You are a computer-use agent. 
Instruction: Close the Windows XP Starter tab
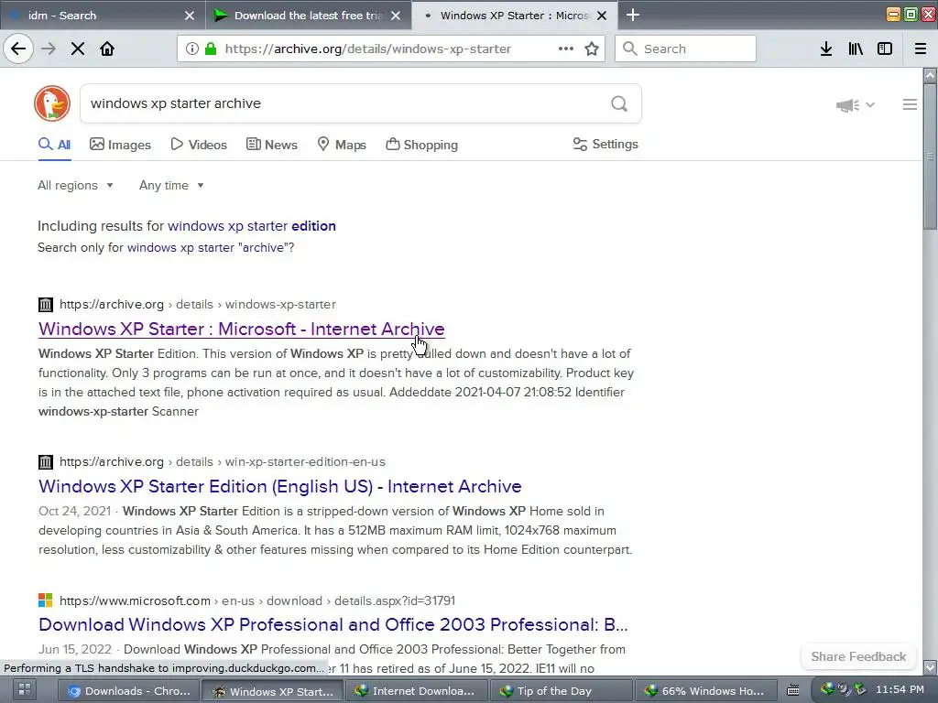coord(603,16)
